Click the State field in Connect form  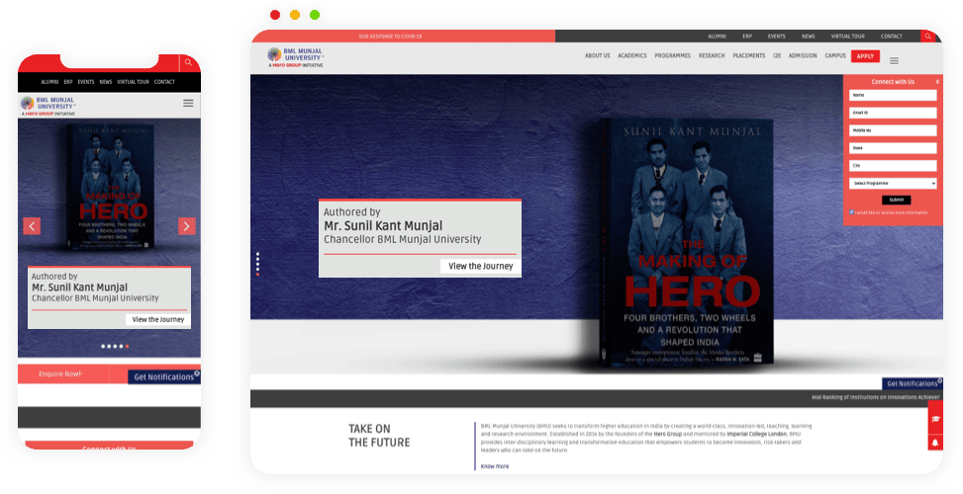click(x=893, y=148)
